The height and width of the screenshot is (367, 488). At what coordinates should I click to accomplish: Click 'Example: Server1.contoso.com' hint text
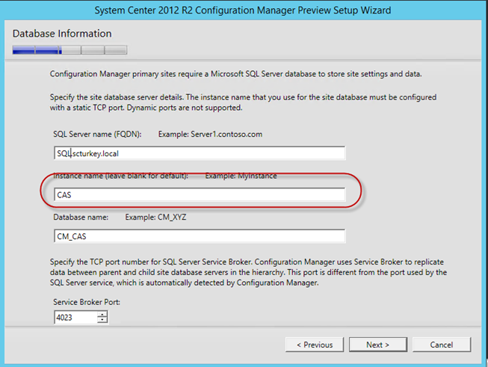pyautogui.click(x=211, y=134)
